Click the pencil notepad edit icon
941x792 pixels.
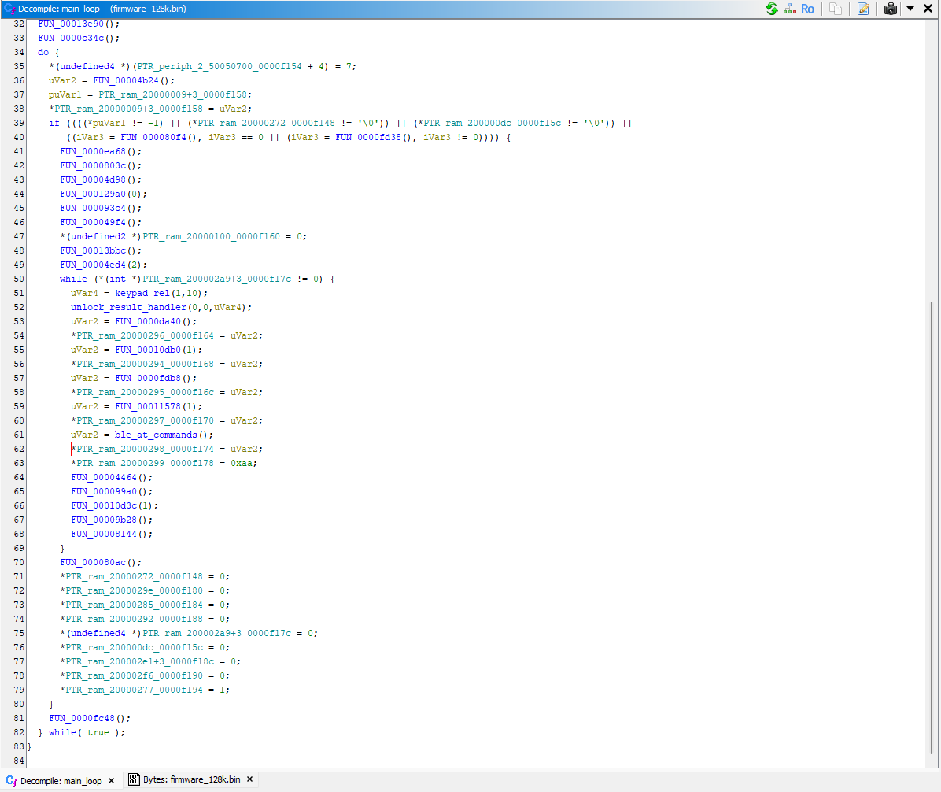pyautogui.click(x=863, y=9)
